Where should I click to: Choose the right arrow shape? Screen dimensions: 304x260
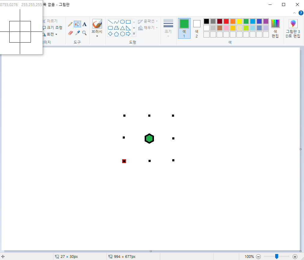(128, 34)
